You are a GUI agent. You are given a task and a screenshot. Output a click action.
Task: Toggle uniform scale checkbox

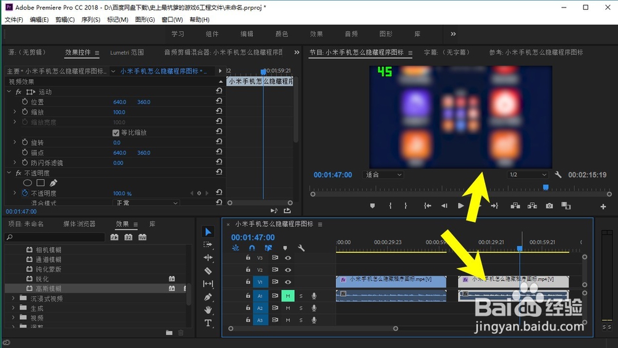coord(116,133)
